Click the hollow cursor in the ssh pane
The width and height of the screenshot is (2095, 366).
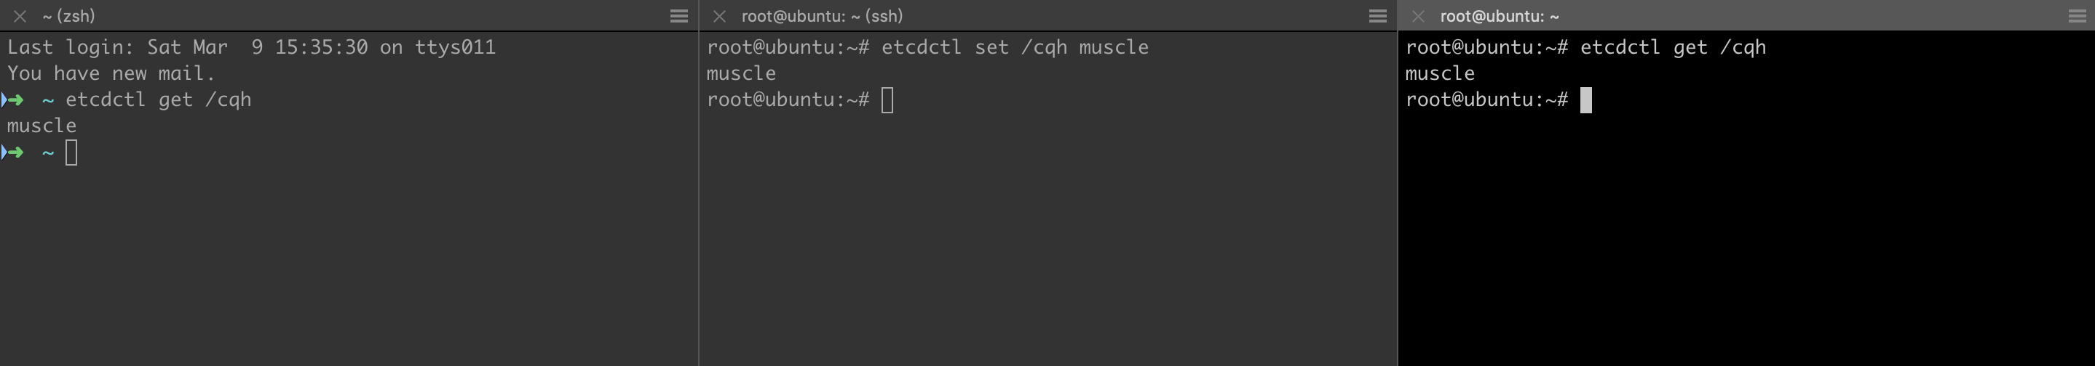(887, 99)
